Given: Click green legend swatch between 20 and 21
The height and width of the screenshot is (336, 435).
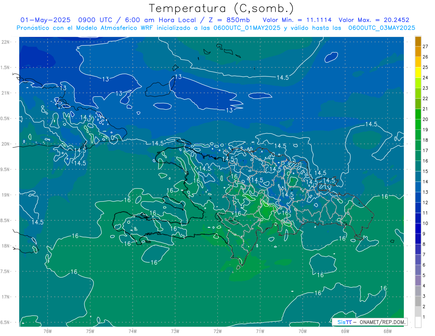Looking at the screenshot, I should point(418,114).
